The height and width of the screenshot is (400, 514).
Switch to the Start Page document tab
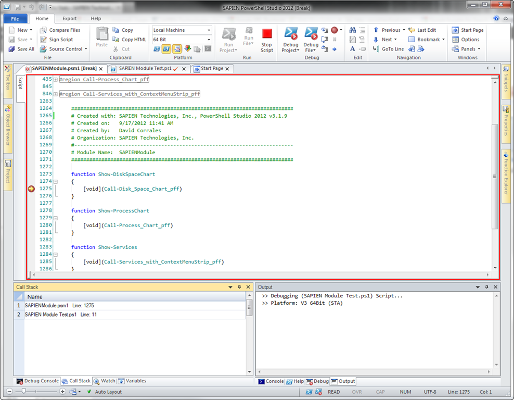coord(212,69)
